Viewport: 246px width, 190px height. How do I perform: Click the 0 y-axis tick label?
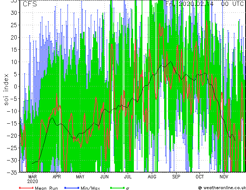tap(16, 86)
